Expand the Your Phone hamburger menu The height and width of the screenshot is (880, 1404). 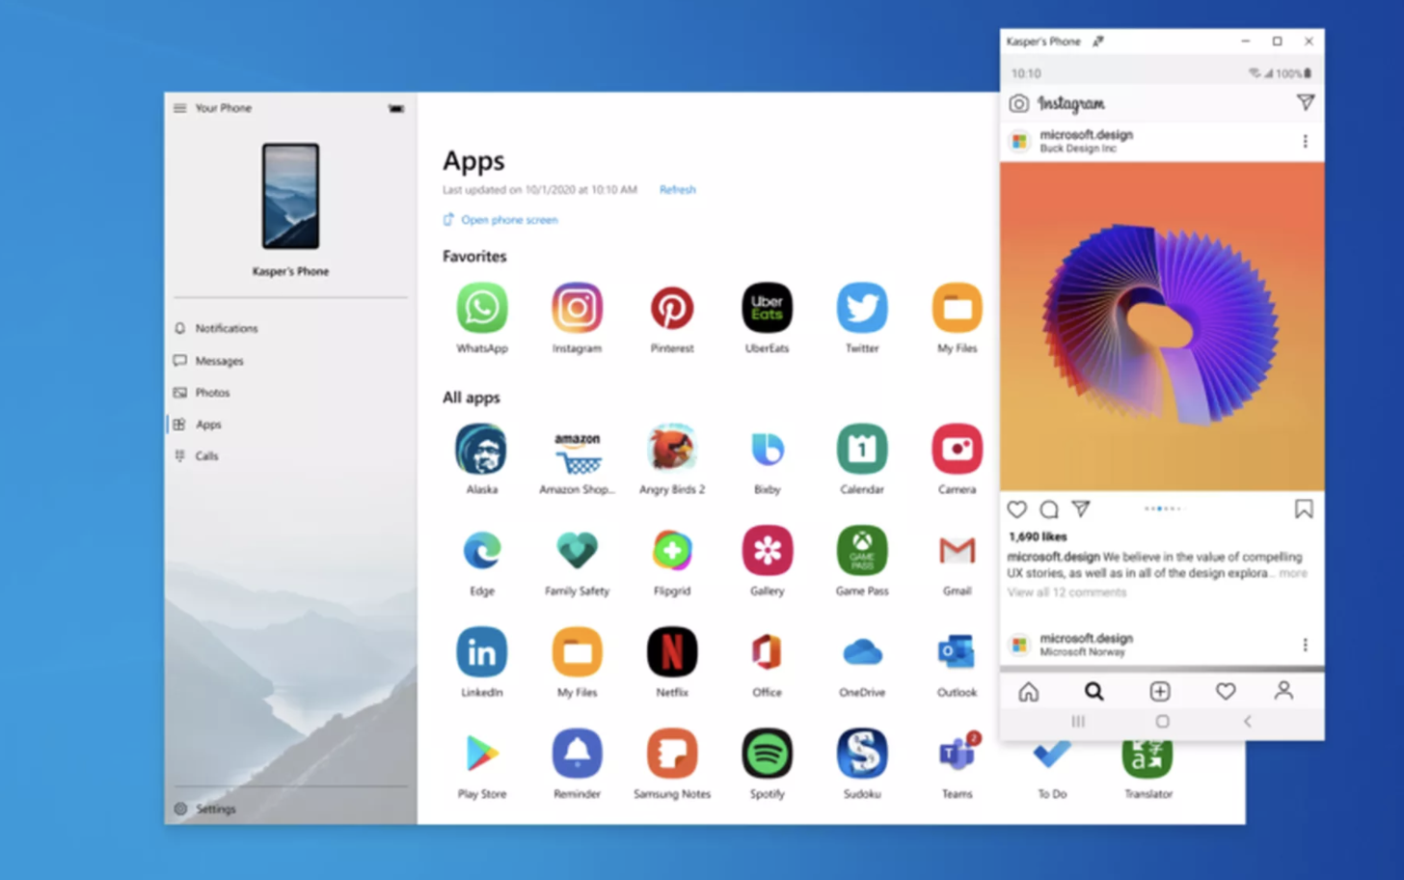pos(180,108)
